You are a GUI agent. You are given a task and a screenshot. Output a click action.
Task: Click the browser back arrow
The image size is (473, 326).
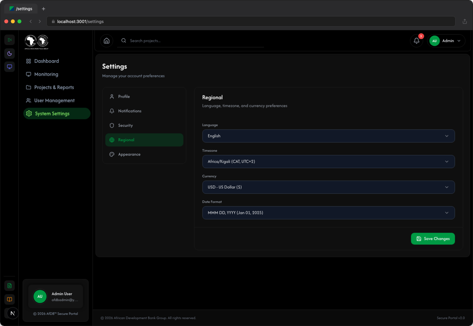click(31, 21)
